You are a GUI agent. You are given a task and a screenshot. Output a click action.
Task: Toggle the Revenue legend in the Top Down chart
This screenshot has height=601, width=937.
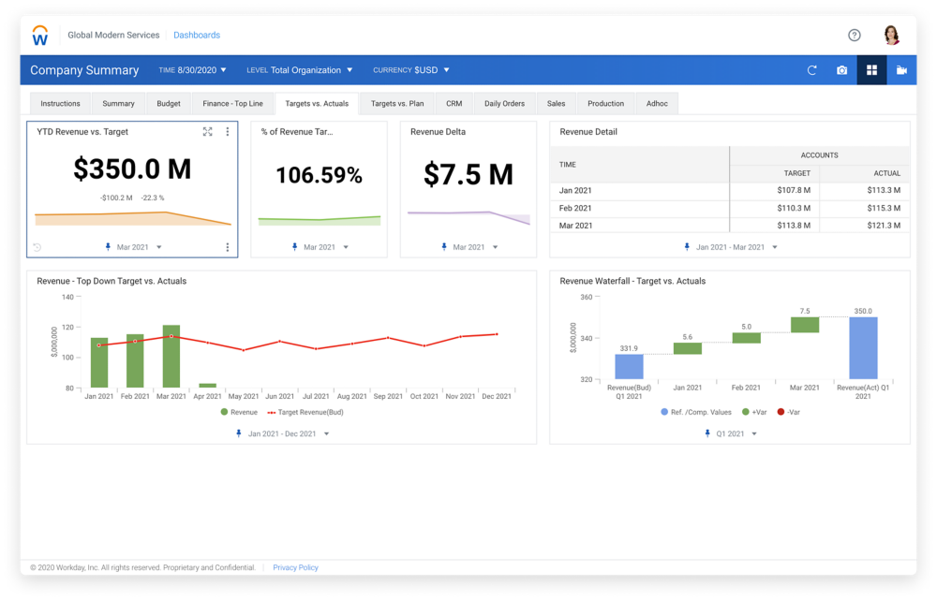[242, 410]
